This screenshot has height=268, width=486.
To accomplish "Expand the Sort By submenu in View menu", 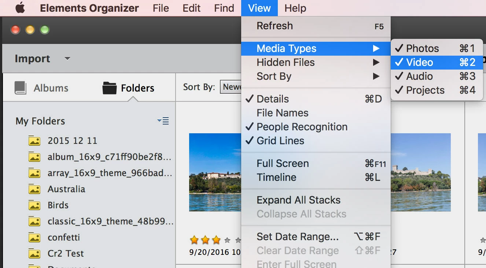I will [x=316, y=77].
